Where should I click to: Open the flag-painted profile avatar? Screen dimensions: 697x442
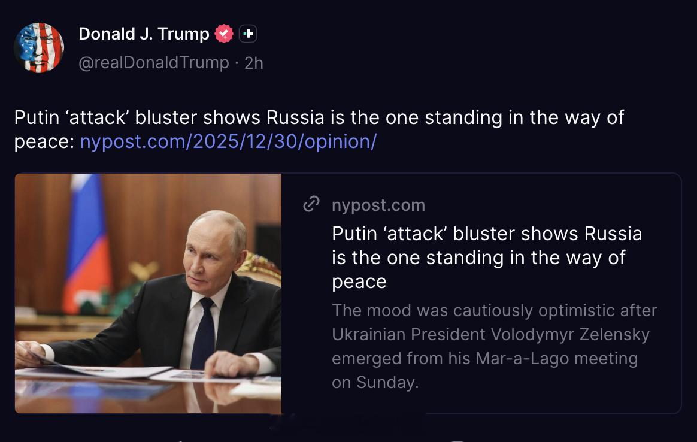[39, 47]
